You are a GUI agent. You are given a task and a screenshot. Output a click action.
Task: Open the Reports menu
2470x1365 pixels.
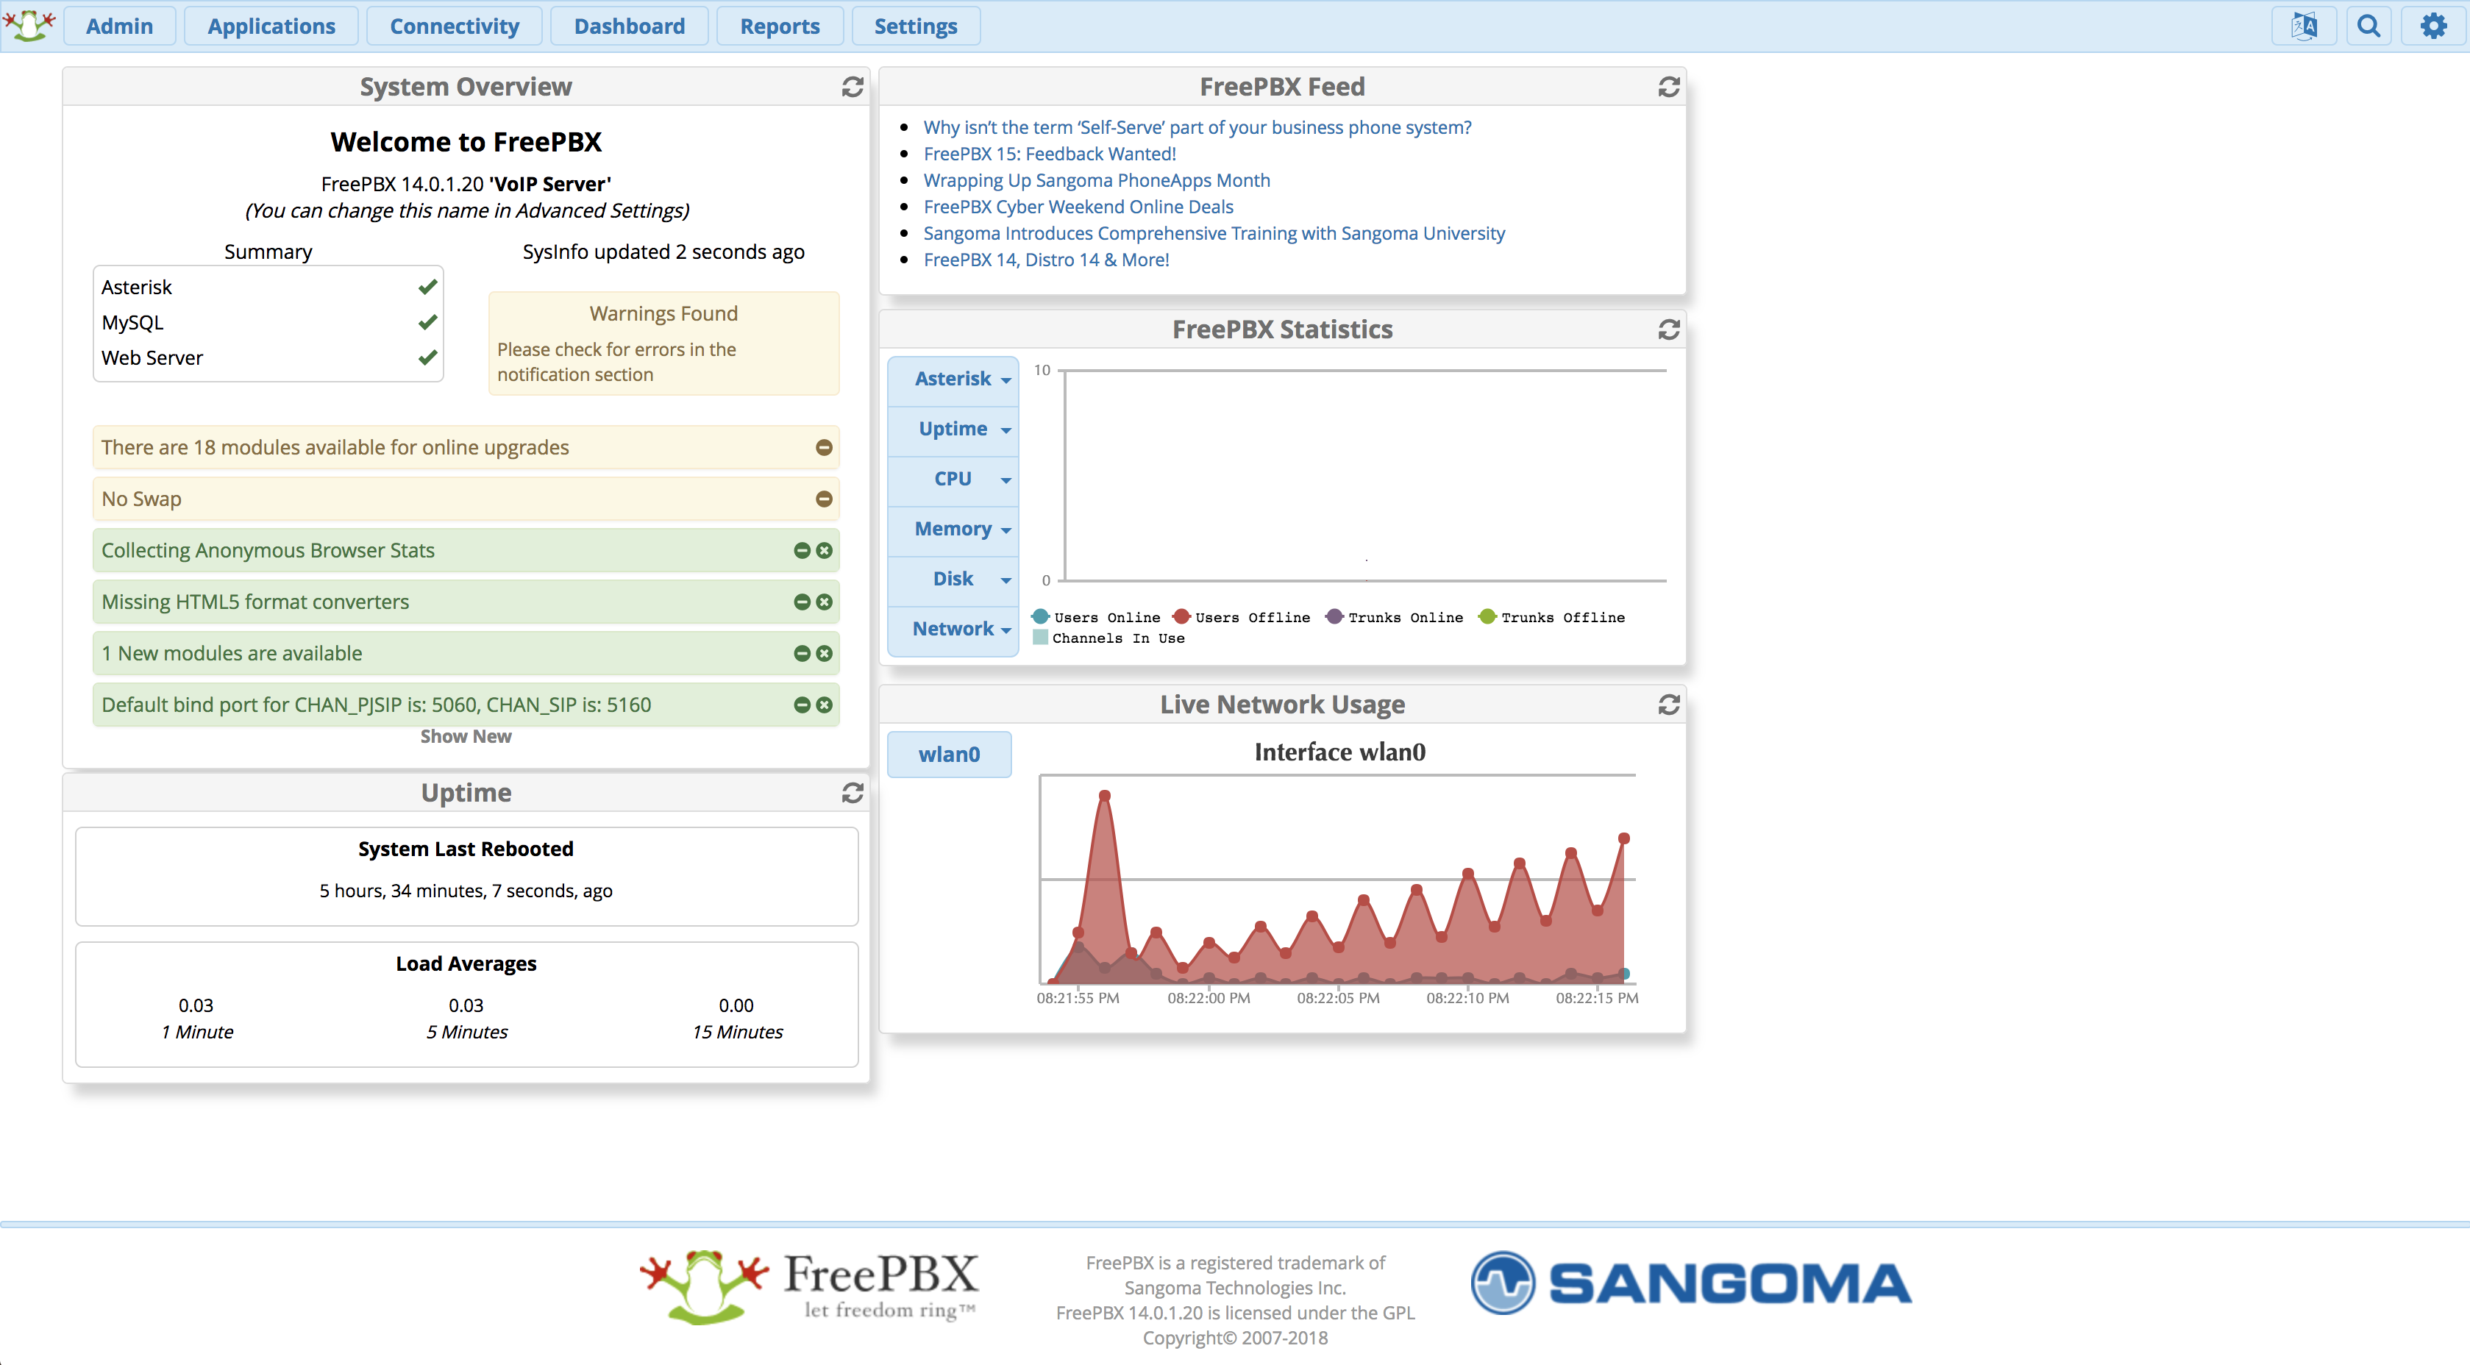(780, 26)
